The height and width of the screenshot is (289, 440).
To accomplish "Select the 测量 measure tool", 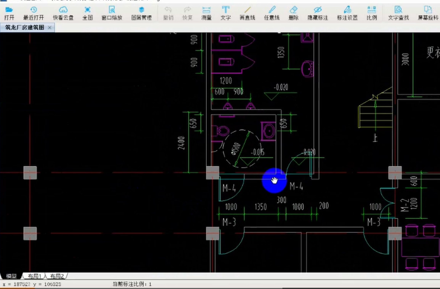I will pos(206,13).
